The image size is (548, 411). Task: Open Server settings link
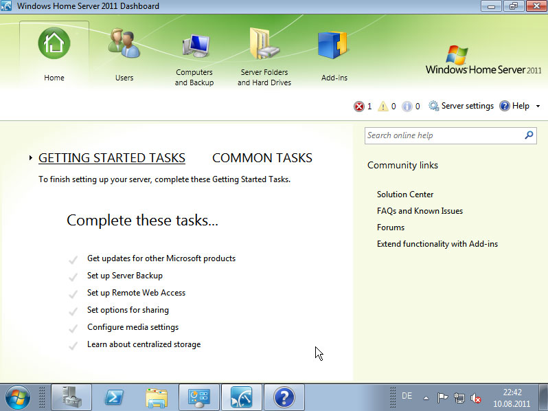click(467, 106)
